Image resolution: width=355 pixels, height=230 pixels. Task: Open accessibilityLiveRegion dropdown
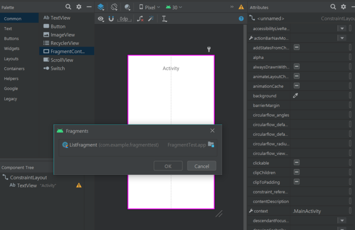pos(342,28)
